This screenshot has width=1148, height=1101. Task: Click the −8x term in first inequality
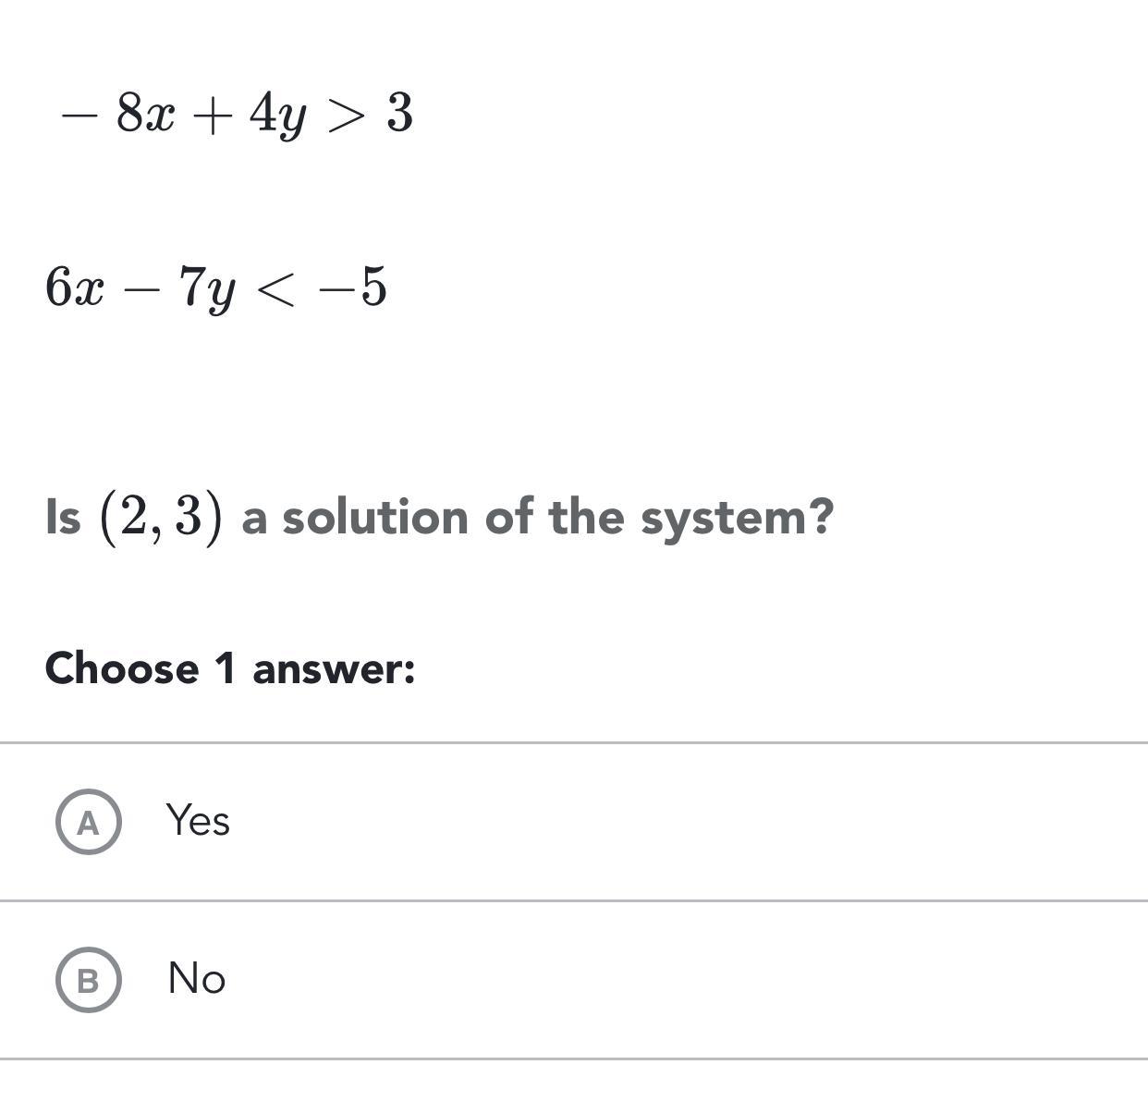(116, 115)
